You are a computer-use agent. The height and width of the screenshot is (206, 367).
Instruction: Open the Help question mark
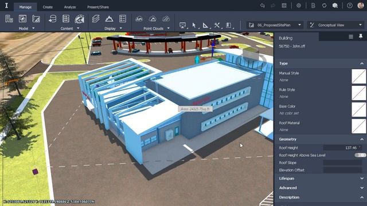coord(350,6)
